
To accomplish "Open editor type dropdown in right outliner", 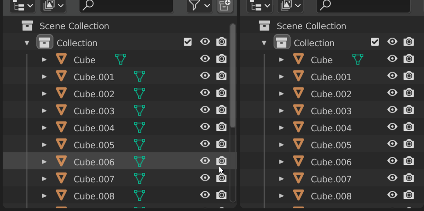I will click(260, 5).
